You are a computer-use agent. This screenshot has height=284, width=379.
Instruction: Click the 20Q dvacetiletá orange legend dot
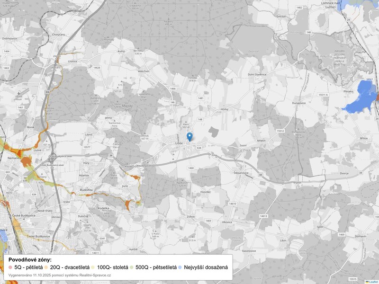pyautogui.click(x=46, y=267)
